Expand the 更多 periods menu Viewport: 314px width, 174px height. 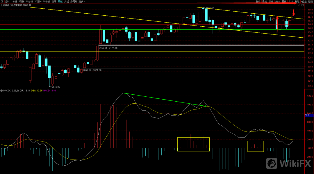[81, 2]
